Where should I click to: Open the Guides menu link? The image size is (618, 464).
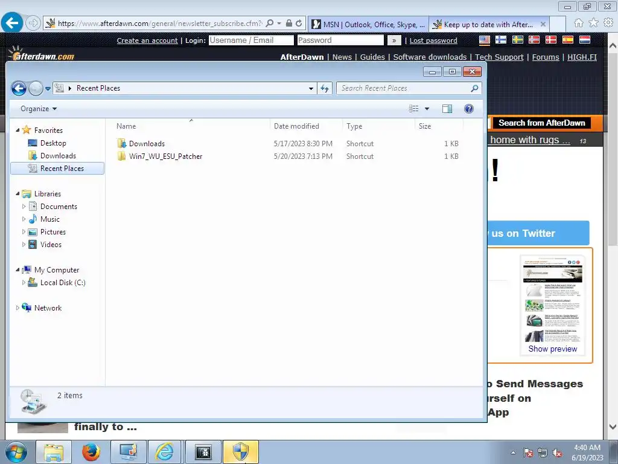[372, 57]
